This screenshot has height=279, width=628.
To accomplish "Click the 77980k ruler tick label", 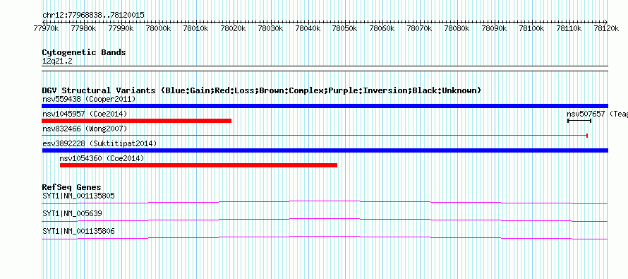I will [83, 28].
